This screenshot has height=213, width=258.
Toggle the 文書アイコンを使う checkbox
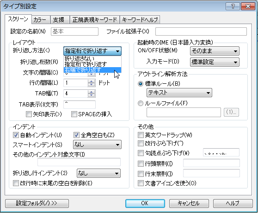[x=141, y=183]
